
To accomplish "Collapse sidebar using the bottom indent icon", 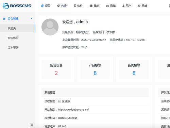I will click(x=31, y=125).
